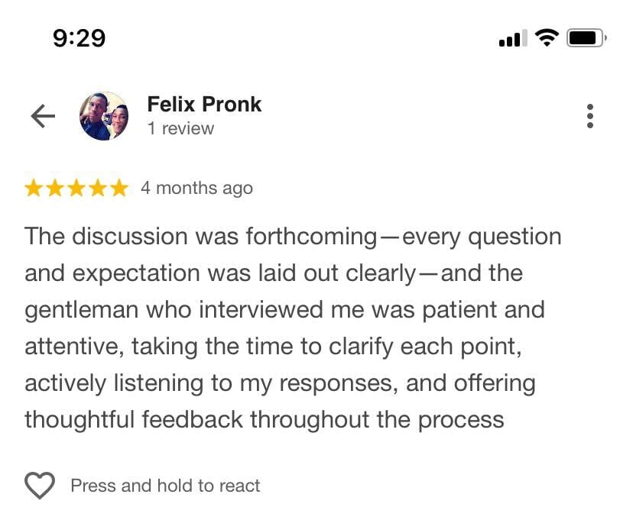Click the second gold star
The height and width of the screenshot is (507, 633).
point(56,188)
